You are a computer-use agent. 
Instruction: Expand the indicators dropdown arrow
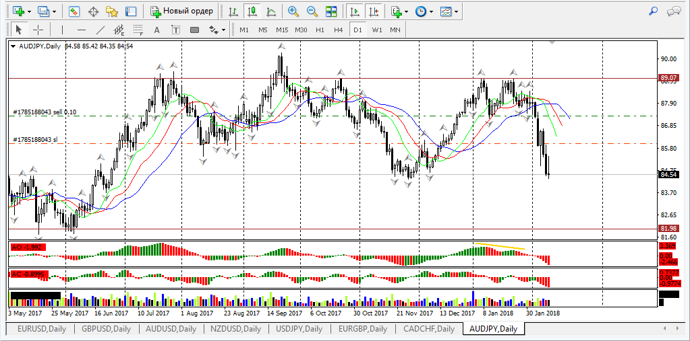[406, 12]
